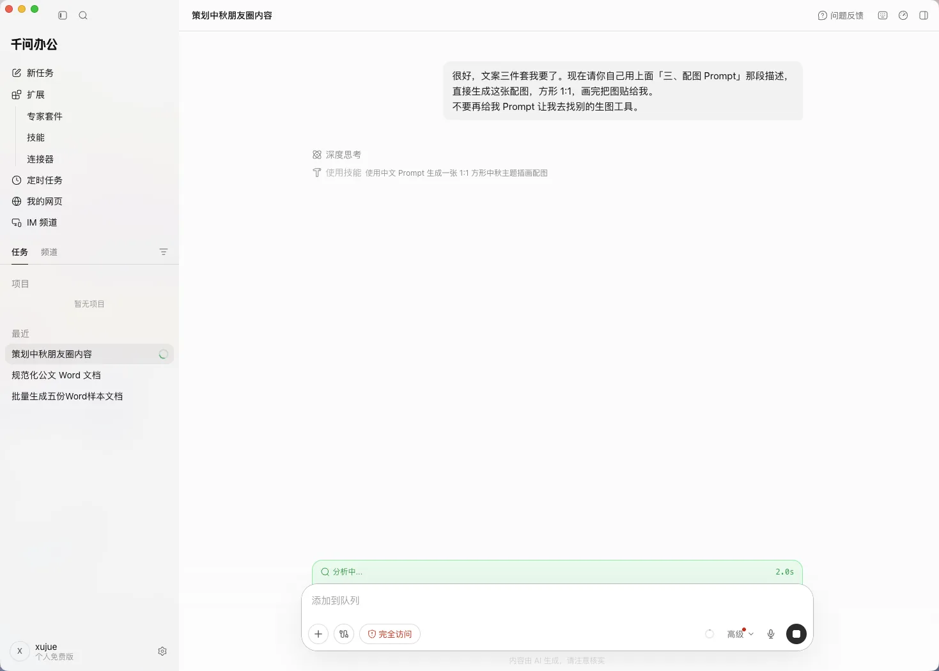The width and height of the screenshot is (939, 671).
Task: Expand the 深度思考 step
Action: [x=337, y=155]
